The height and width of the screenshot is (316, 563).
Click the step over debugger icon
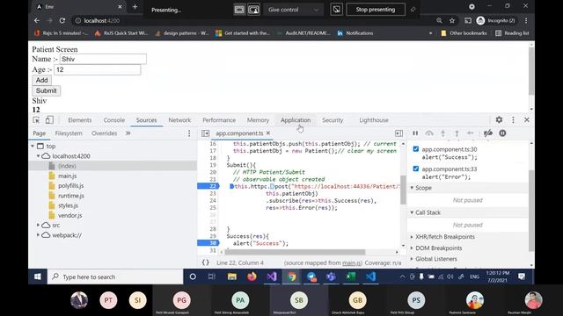click(429, 133)
